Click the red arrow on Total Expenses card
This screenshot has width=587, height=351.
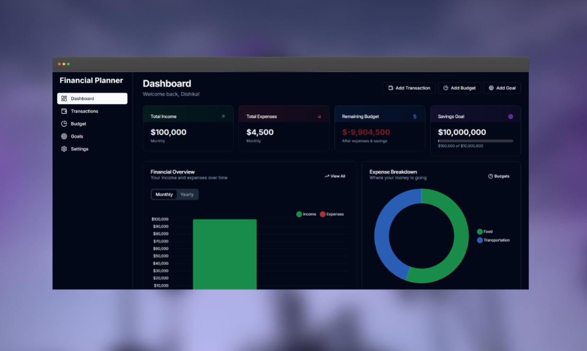click(x=319, y=116)
